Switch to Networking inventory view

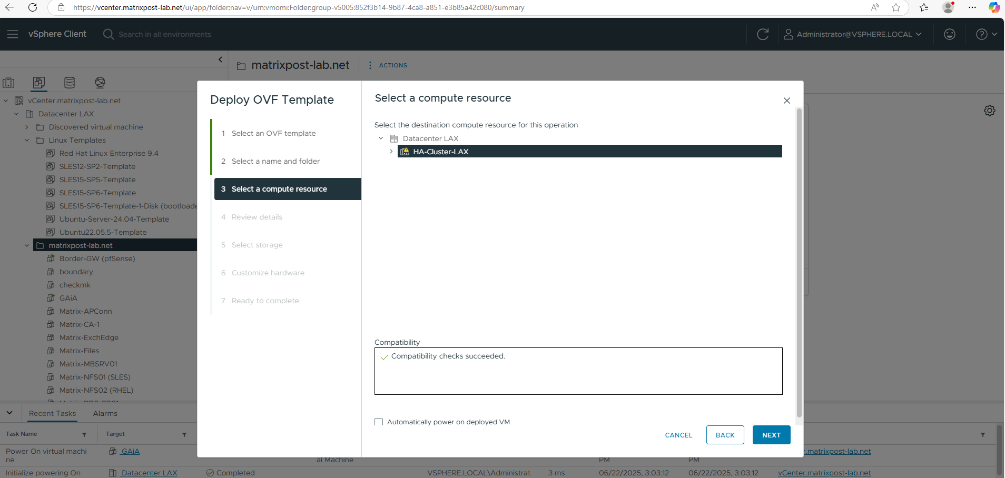100,83
